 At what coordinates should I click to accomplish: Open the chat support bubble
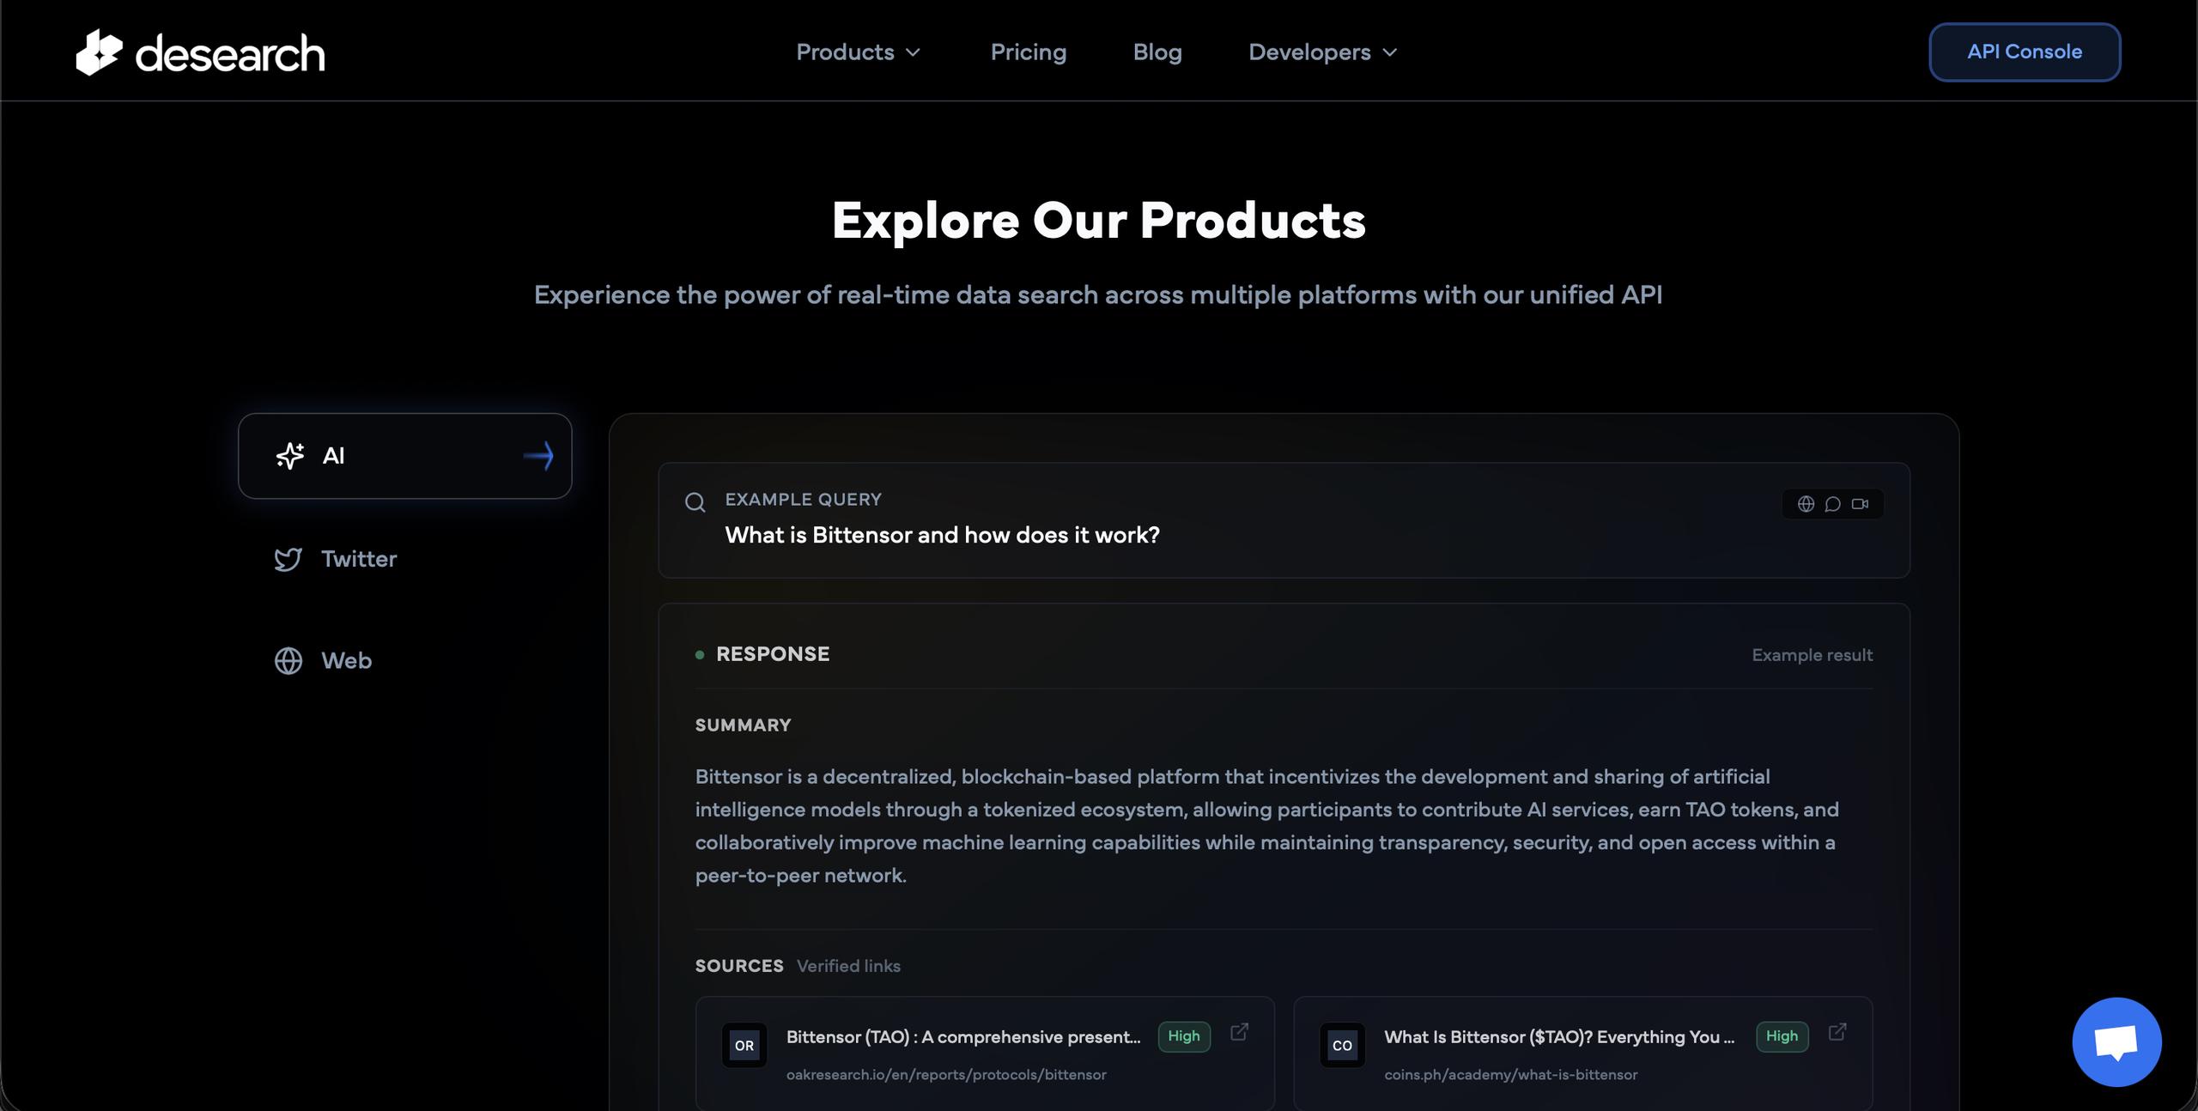tap(2116, 1041)
